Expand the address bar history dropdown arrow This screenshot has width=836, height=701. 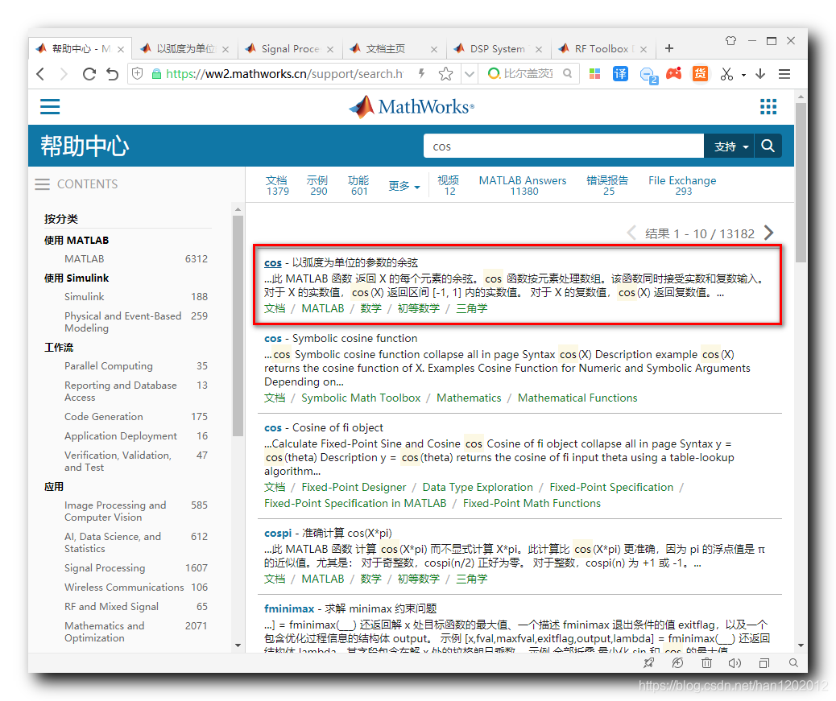click(x=470, y=74)
